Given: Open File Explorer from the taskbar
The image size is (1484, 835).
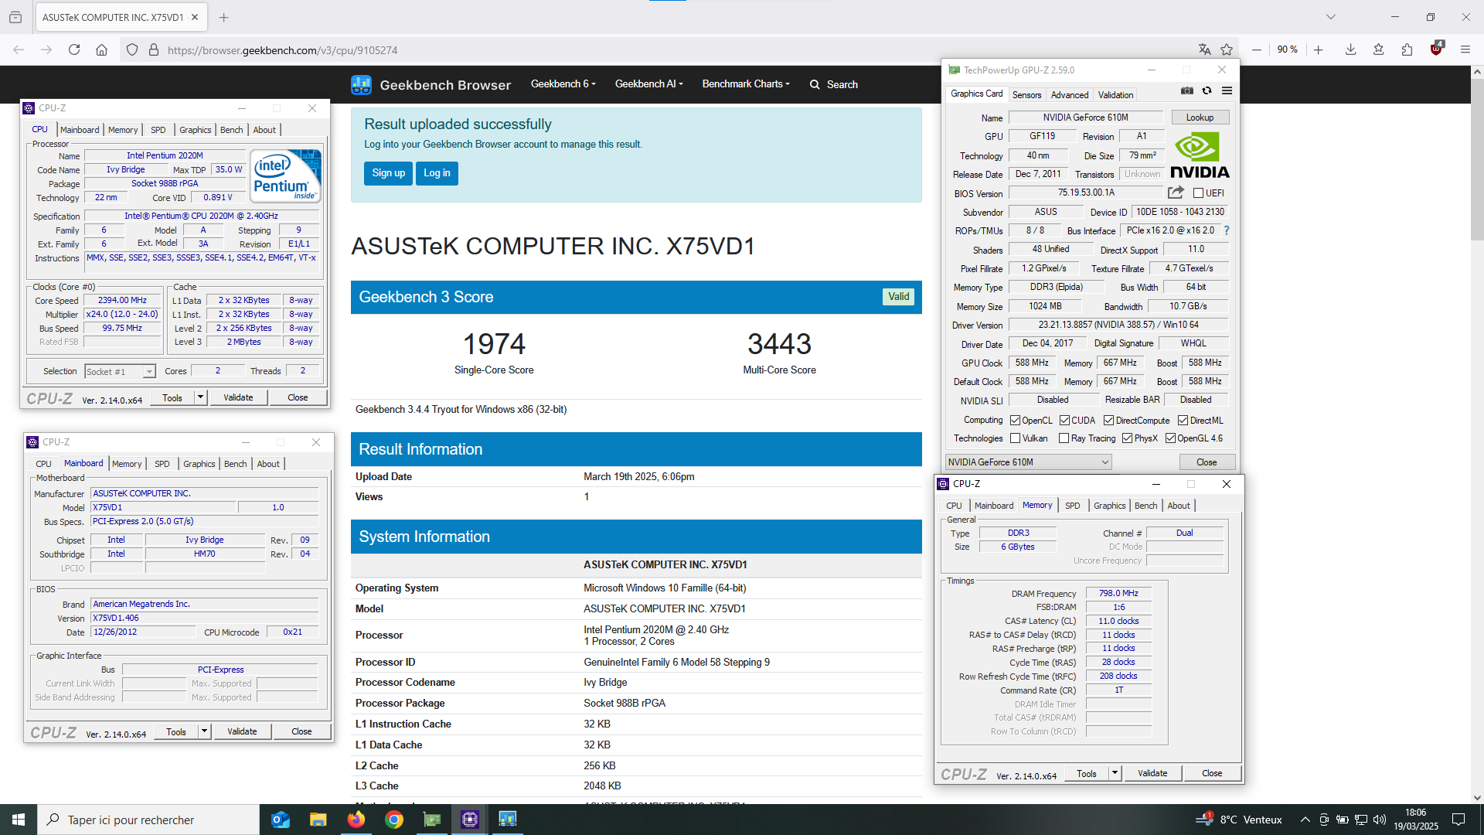Looking at the screenshot, I should point(318,820).
